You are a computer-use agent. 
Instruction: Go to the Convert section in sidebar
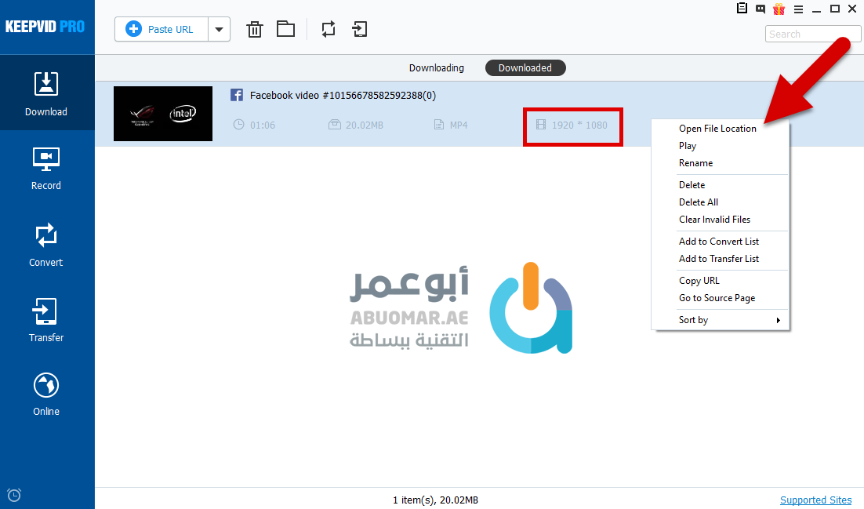tap(46, 245)
